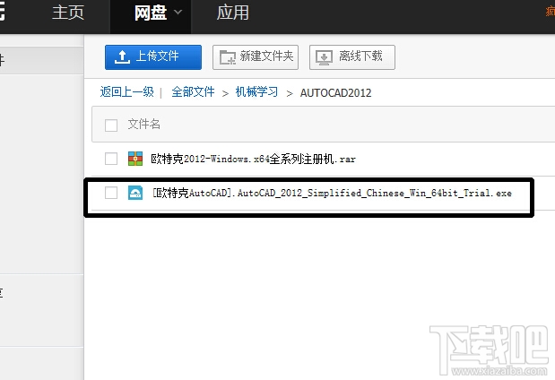Screen dimensions: 555x380
Task: Navigate to 全部文件 in the breadcrumb
Action: tap(193, 92)
